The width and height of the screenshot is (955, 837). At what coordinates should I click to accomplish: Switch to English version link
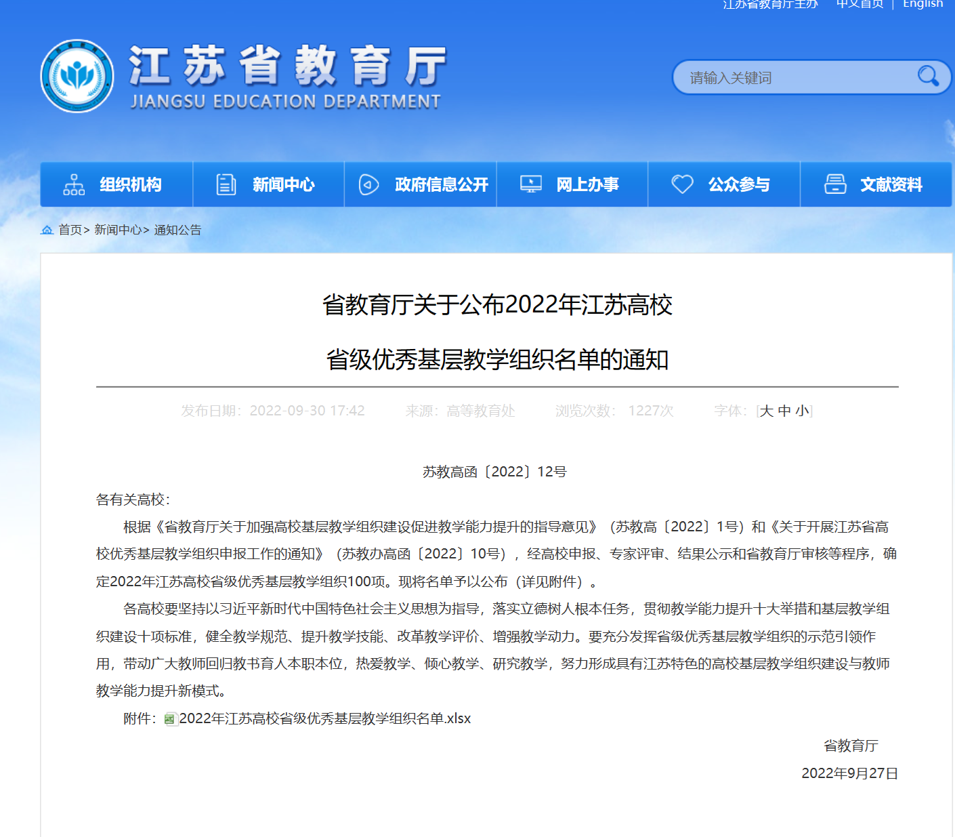[x=922, y=4]
